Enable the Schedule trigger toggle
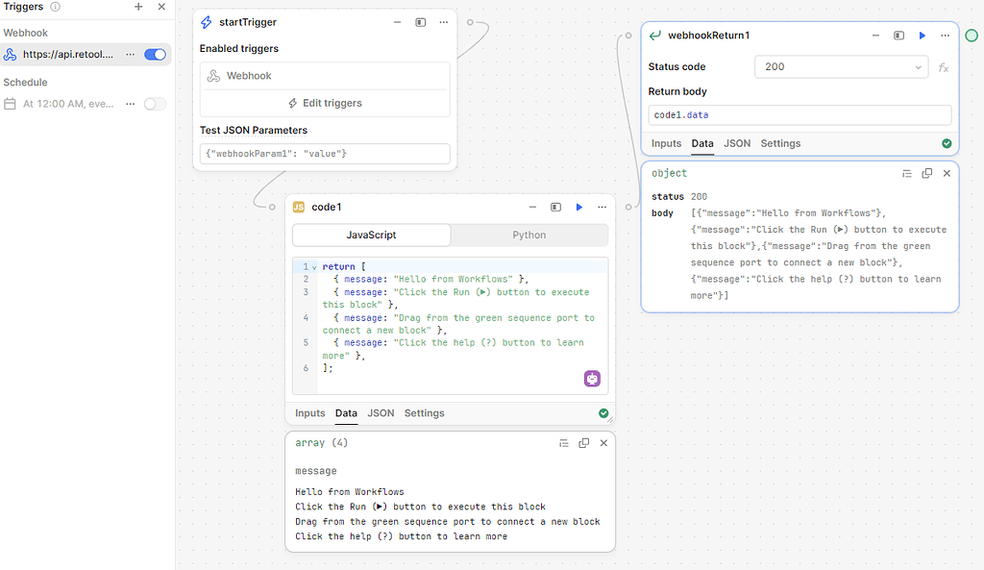The image size is (984, 570). (155, 104)
